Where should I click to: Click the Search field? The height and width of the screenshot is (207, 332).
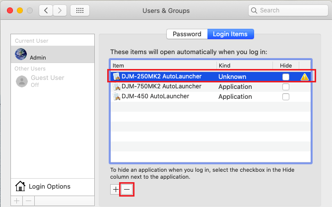coord(288,10)
